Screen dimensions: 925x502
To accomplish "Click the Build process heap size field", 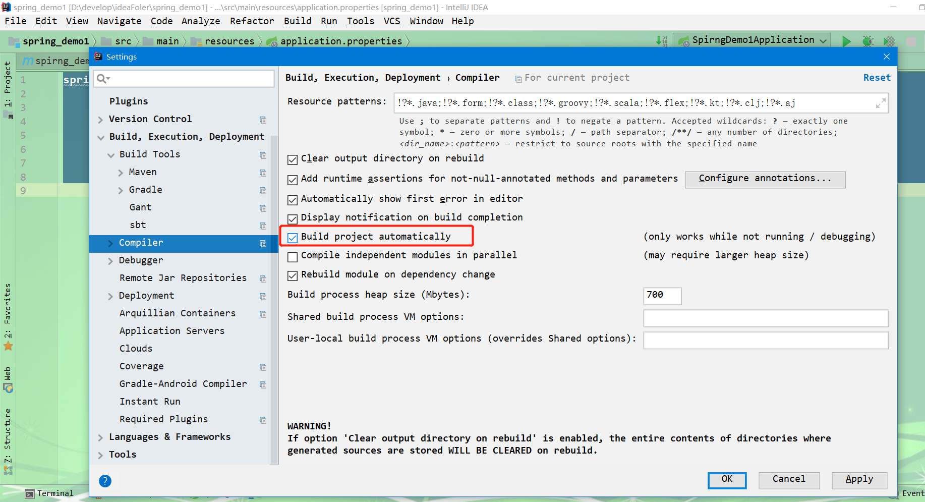I will [662, 296].
